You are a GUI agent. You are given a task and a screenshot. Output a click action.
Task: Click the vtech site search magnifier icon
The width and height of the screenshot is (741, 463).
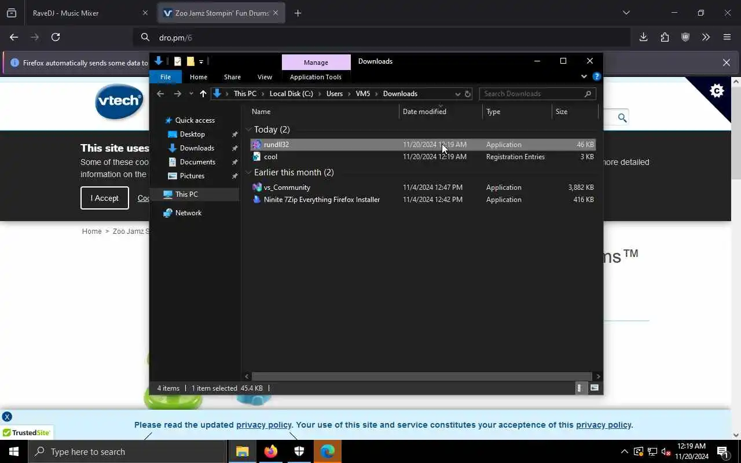[622, 118]
